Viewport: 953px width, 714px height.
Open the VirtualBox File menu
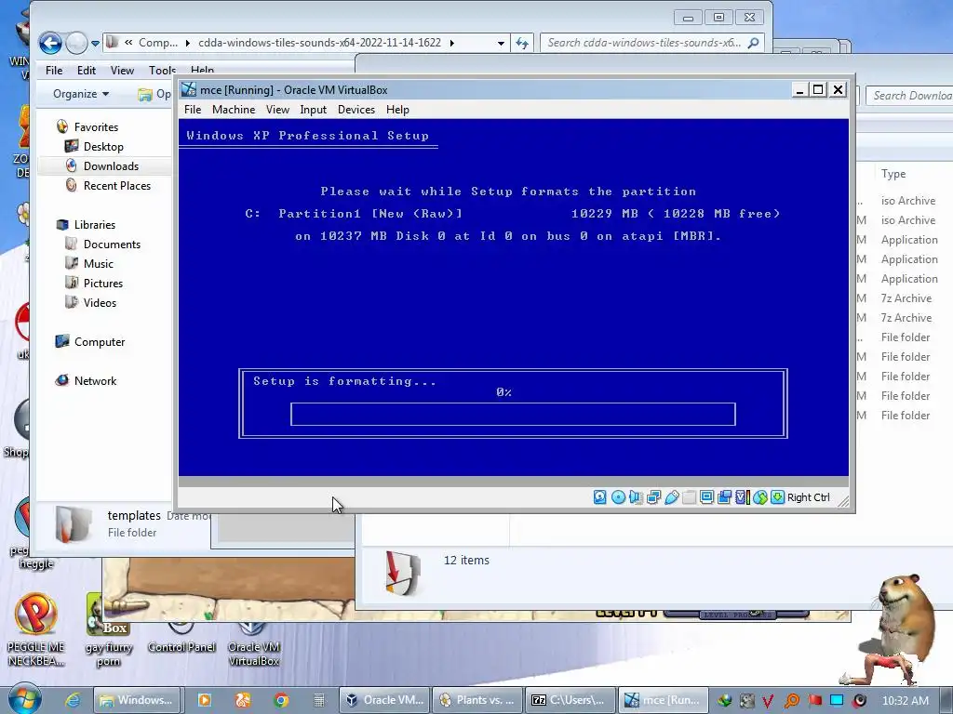point(193,110)
